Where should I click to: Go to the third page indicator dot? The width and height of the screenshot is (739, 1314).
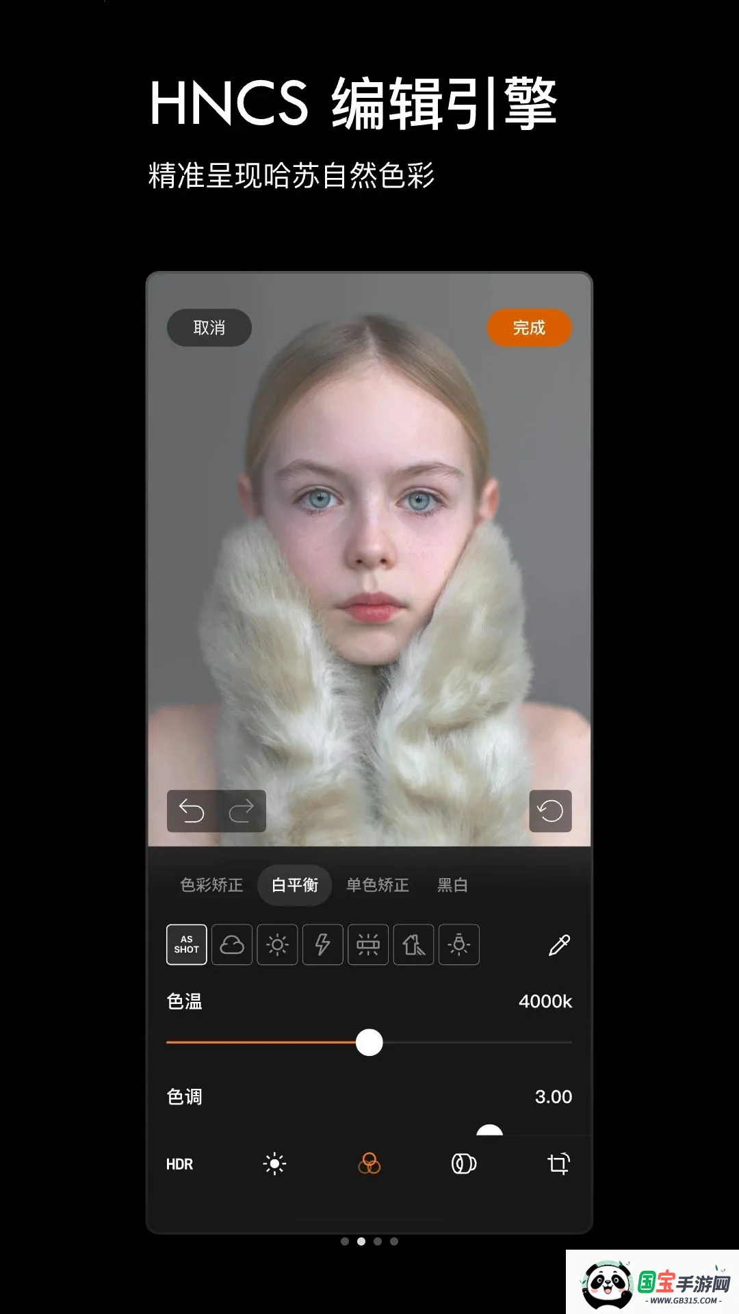coord(378,1241)
